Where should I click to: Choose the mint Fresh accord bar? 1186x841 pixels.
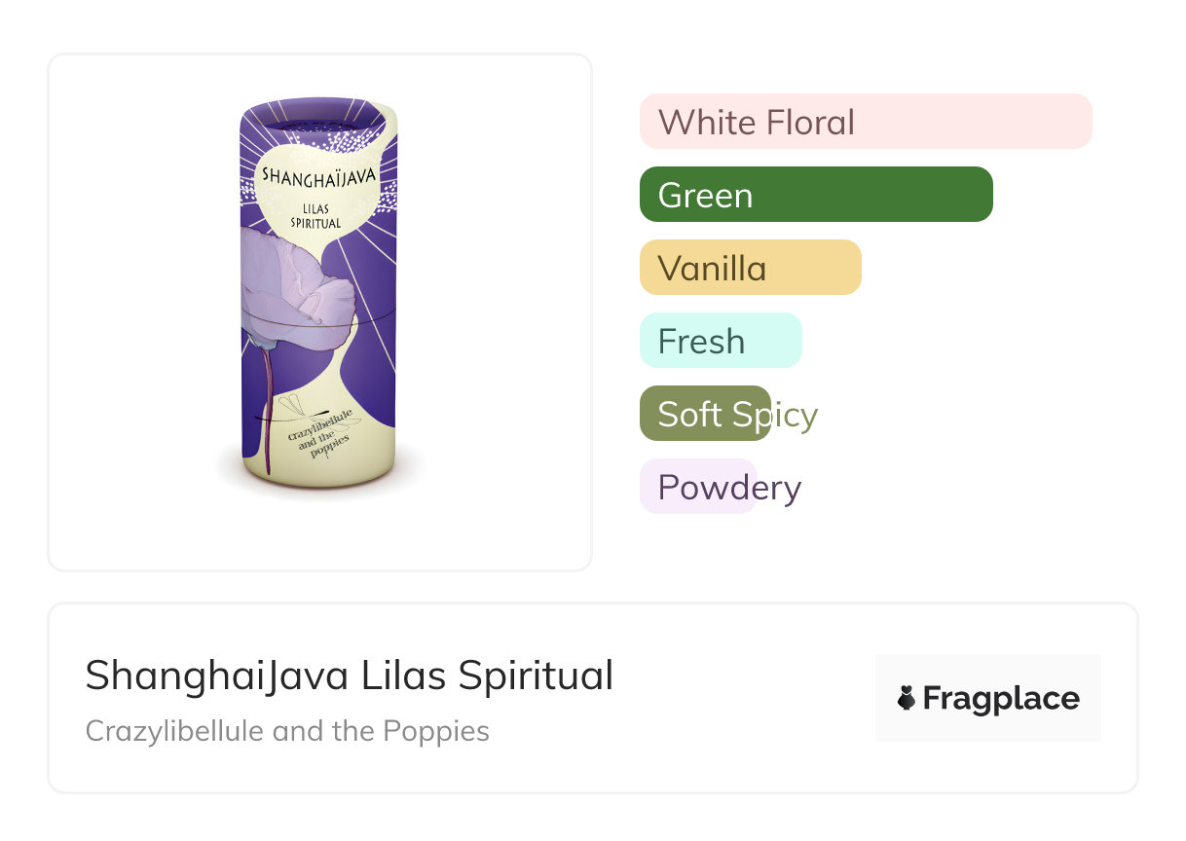[720, 341]
